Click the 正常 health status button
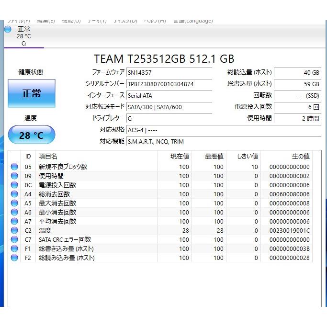This screenshot has width=327, height=327. point(32,93)
